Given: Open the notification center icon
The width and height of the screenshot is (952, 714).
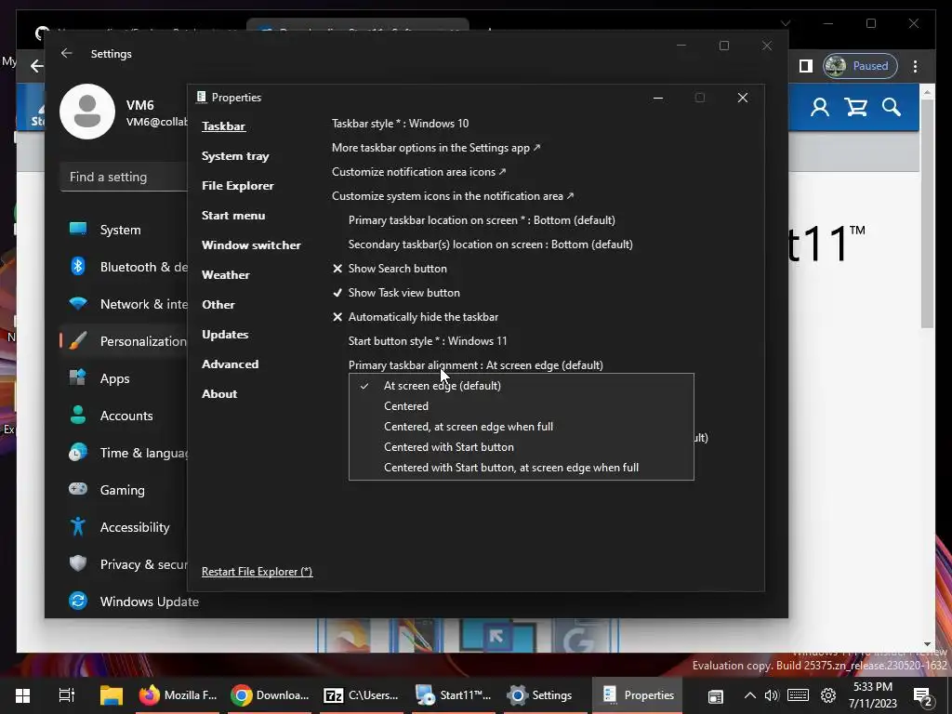Looking at the screenshot, I should [923, 696].
